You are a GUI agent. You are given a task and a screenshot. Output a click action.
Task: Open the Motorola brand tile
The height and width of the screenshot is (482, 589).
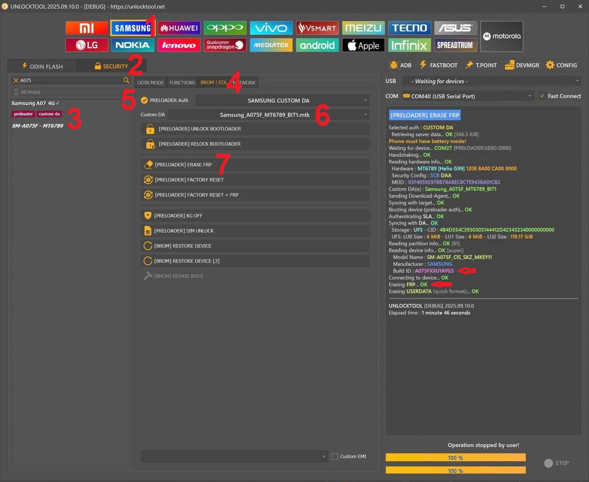502,36
